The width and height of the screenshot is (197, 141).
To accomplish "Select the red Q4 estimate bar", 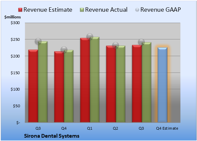I will click(x=59, y=87).
